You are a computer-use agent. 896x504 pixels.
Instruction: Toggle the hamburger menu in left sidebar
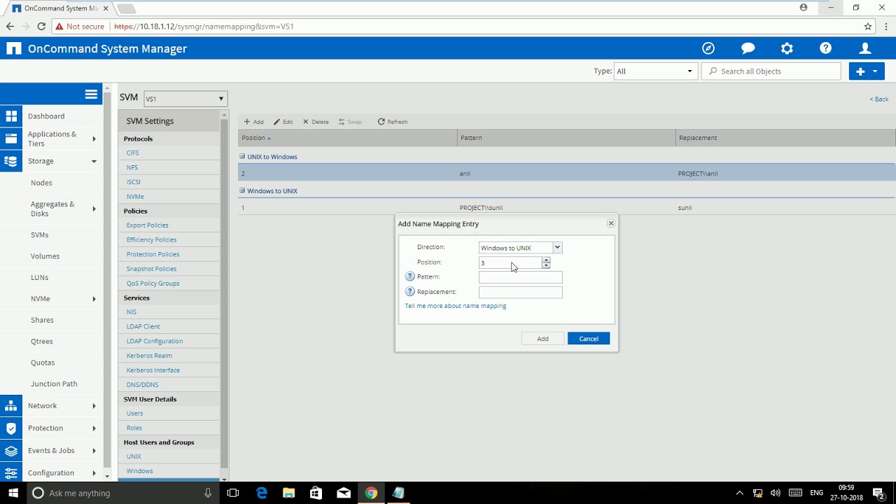(x=91, y=94)
